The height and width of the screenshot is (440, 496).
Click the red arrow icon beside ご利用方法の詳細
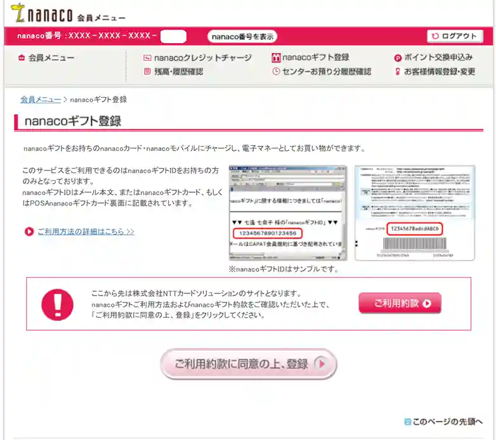coord(29,231)
